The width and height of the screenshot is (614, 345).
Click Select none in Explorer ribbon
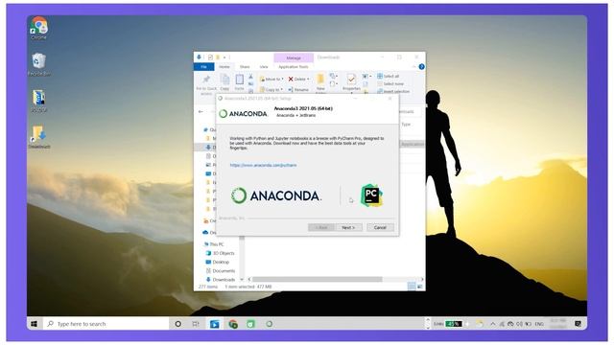coord(390,83)
